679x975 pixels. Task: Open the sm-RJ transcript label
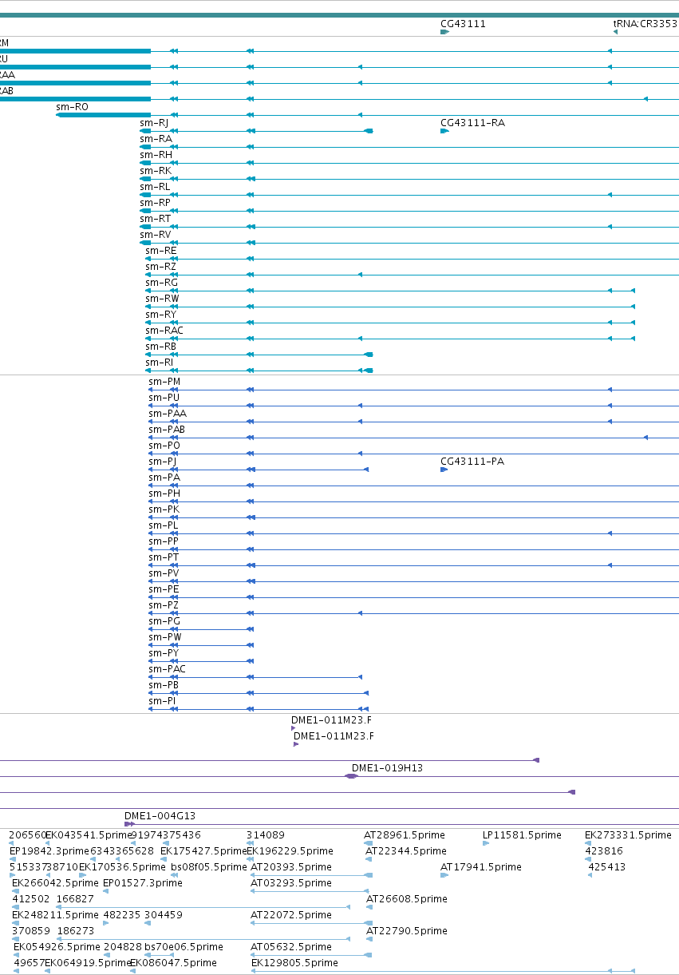(x=154, y=123)
